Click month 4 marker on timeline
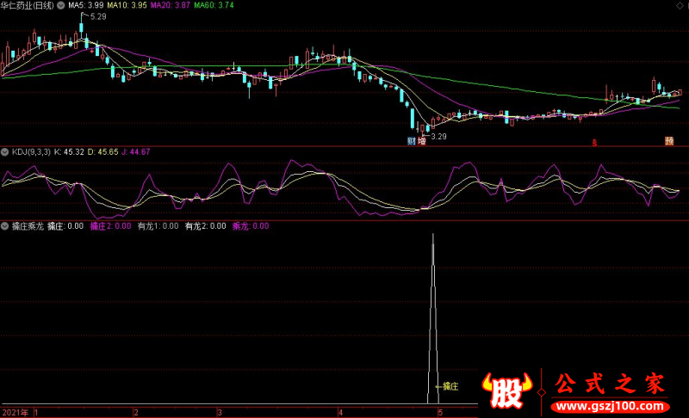Viewport: 689px width, 418px height. (340, 412)
